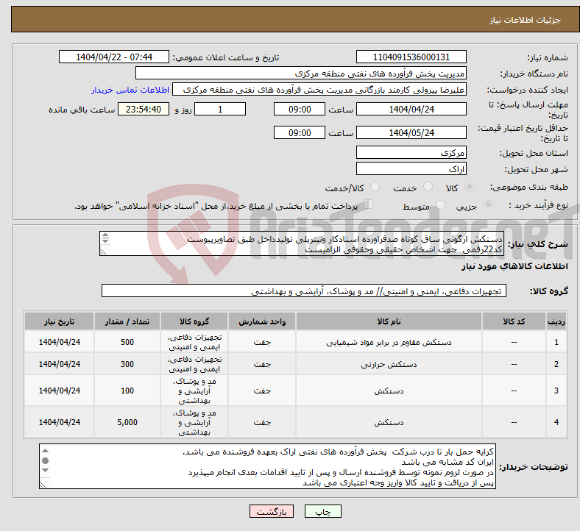580x531 pixels.
Task: Click the دستکش item name in row 4
Action: coord(389,422)
